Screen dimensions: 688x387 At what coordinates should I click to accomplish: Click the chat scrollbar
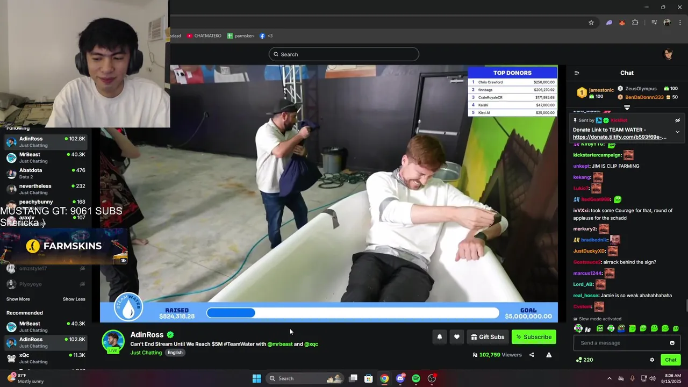point(686,306)
